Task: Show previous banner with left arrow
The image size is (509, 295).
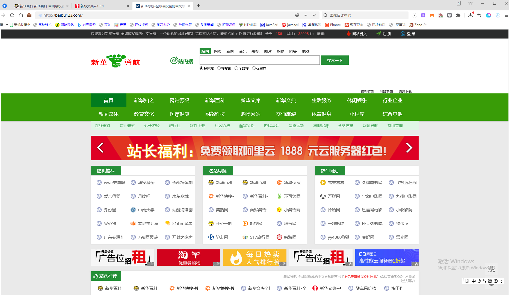Action: point(100,148)
